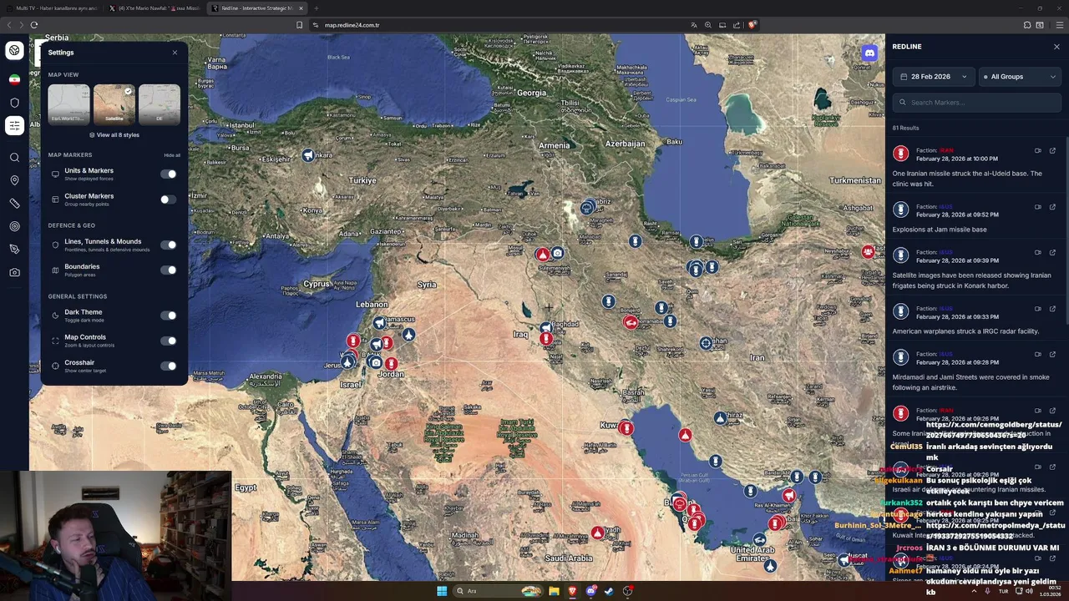Image resolution: width=1069 pixels, height=601 pixels.
Task: Select the pen drawing tool in the sidebar
Action: click(14, 249)
